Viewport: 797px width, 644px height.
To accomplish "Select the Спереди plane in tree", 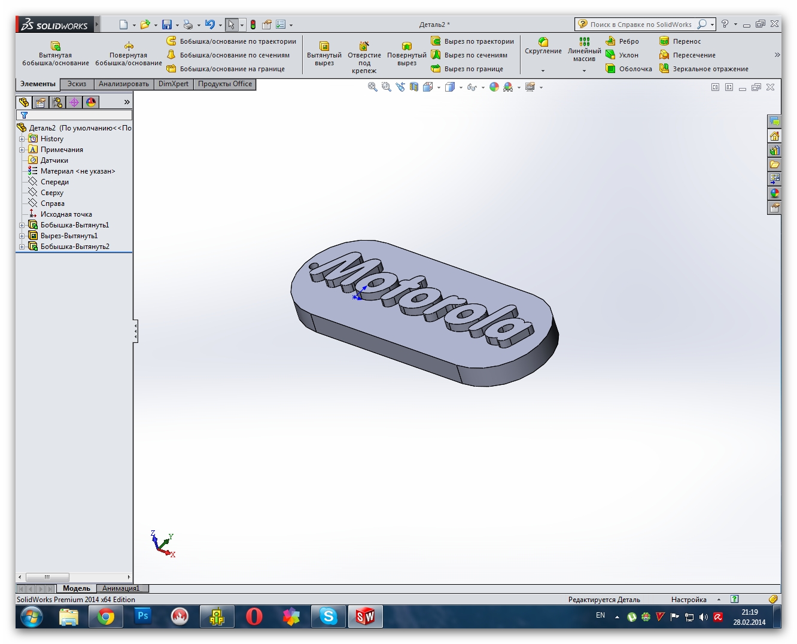I will click(54, 182).
